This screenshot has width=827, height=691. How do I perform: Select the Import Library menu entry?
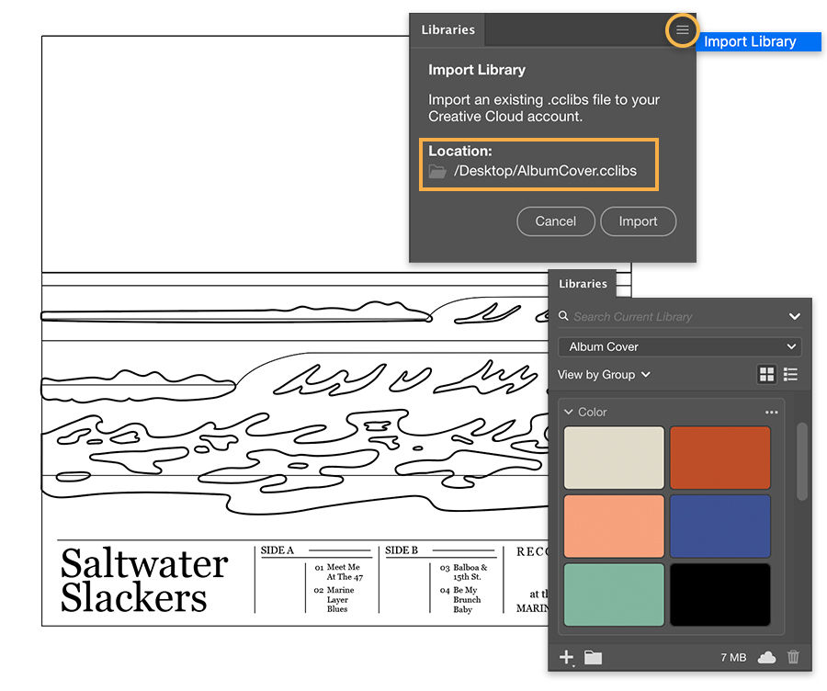pyautogui.click(x=760, y=41)
